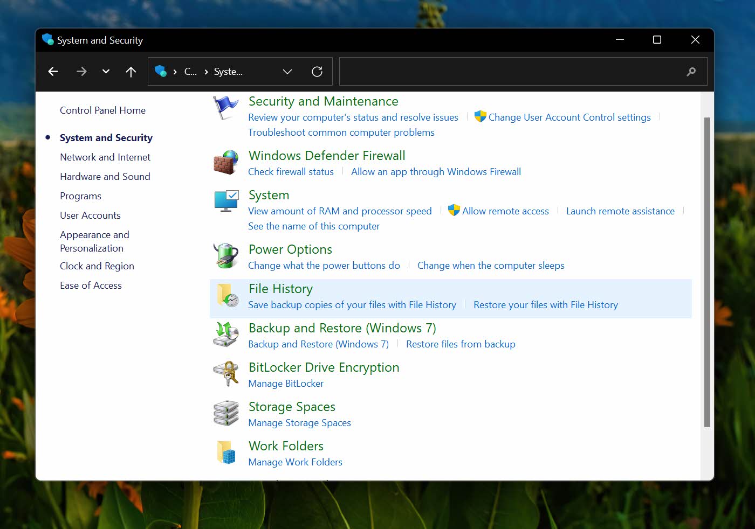Open Control Panel Home

(102, 110)
